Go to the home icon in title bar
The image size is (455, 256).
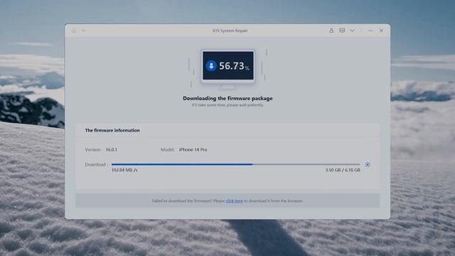pos(74,31)
